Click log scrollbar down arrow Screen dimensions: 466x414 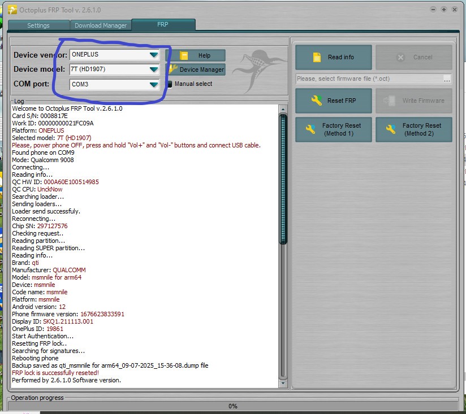pyautogui.click(x=283, y=383)
